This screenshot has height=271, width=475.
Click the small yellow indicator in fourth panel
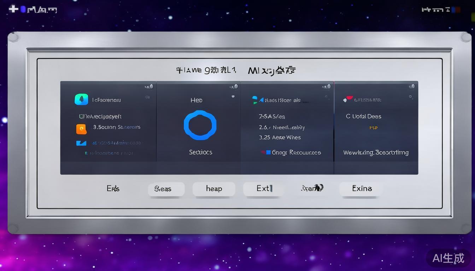click(x=373, y=128)
